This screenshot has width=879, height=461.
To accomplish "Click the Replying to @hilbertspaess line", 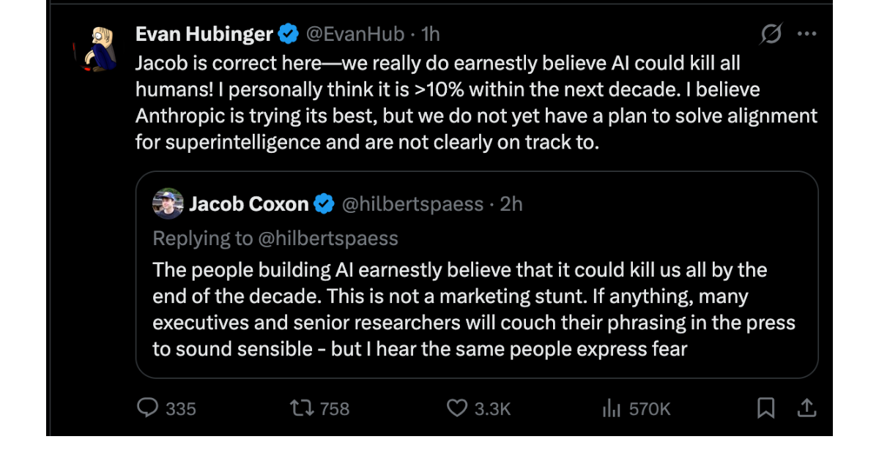I will (275, 238).
